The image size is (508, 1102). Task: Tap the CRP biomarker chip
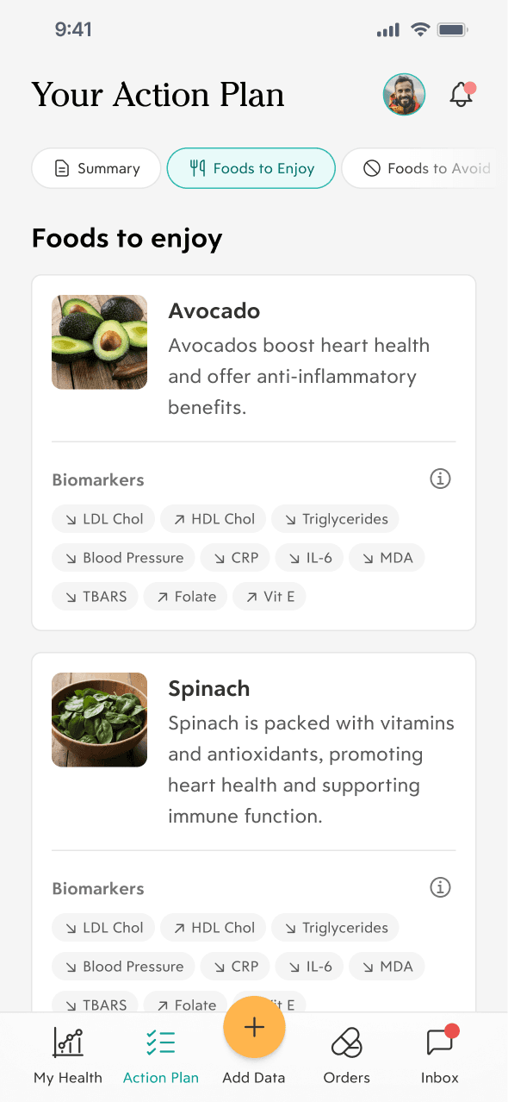[x=235, y=557]
